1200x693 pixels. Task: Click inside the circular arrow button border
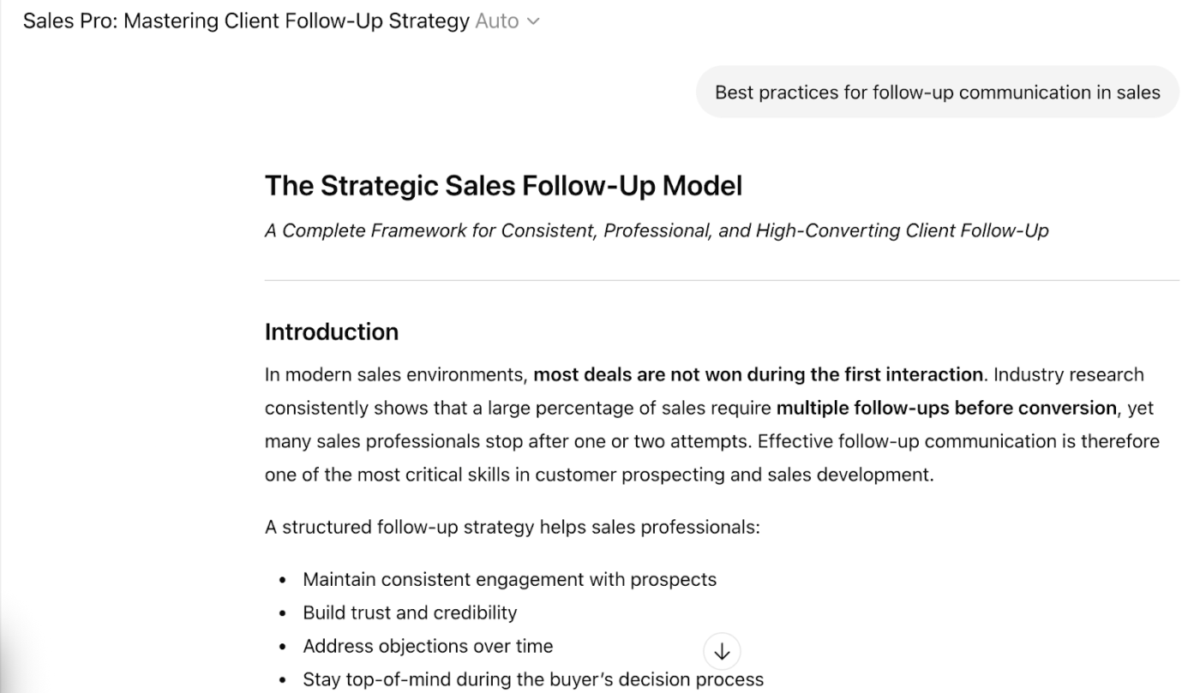click(x=722, y=651)
